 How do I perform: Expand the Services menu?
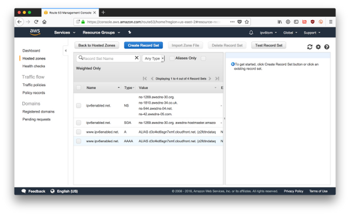(x=65, y=33)
